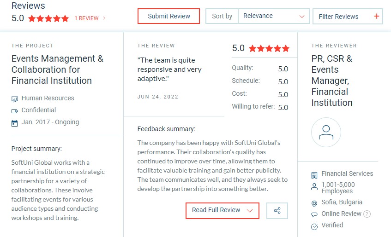Click the Online Review speech bubble icon
Viewport: 391px width, 237px height.
[314, 214]
